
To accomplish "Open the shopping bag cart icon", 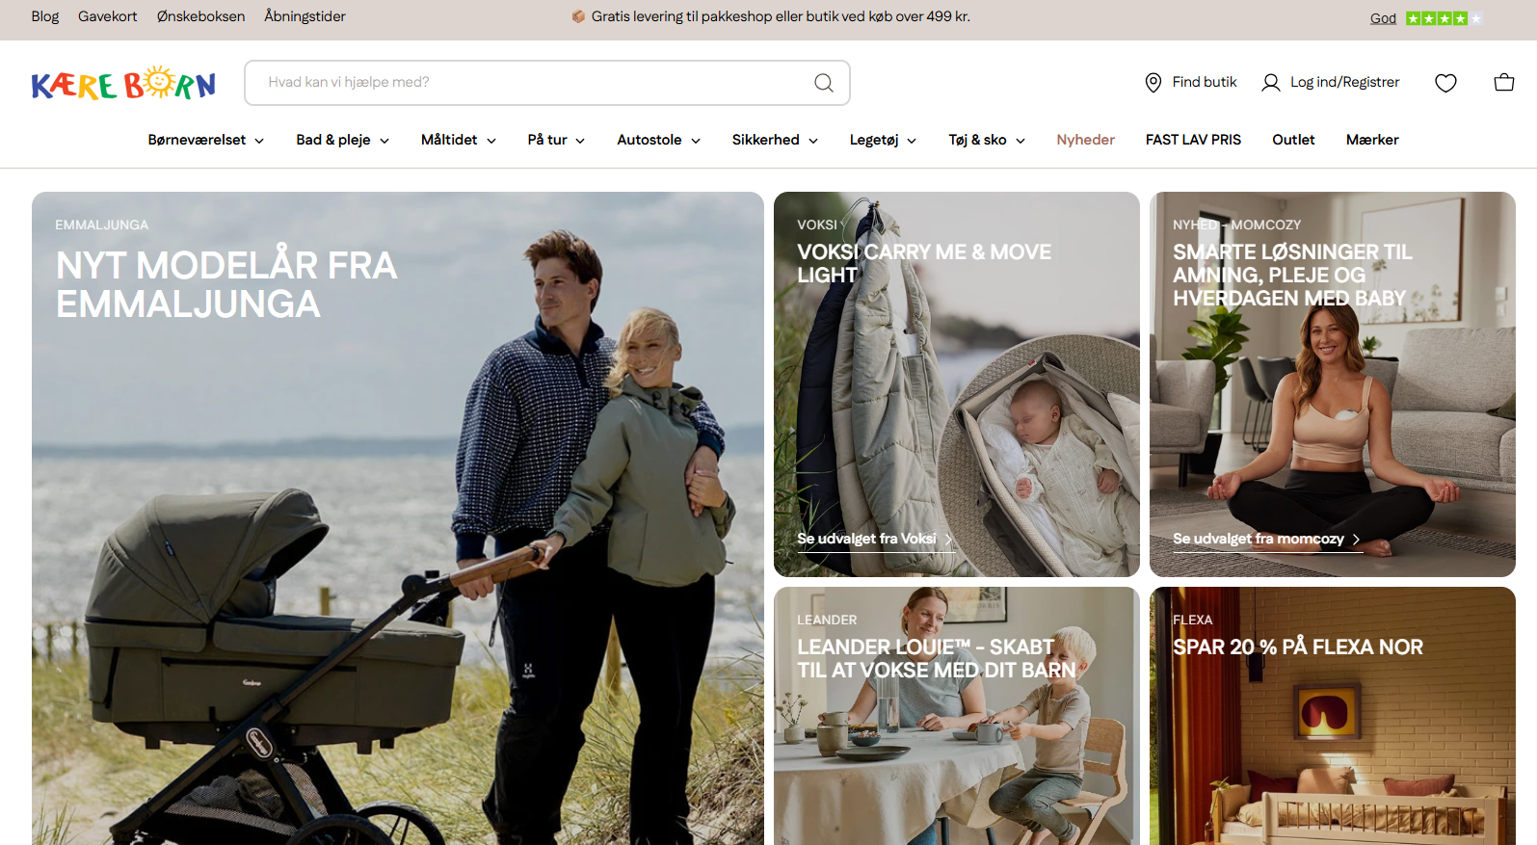I will [x=1504, y=83].
